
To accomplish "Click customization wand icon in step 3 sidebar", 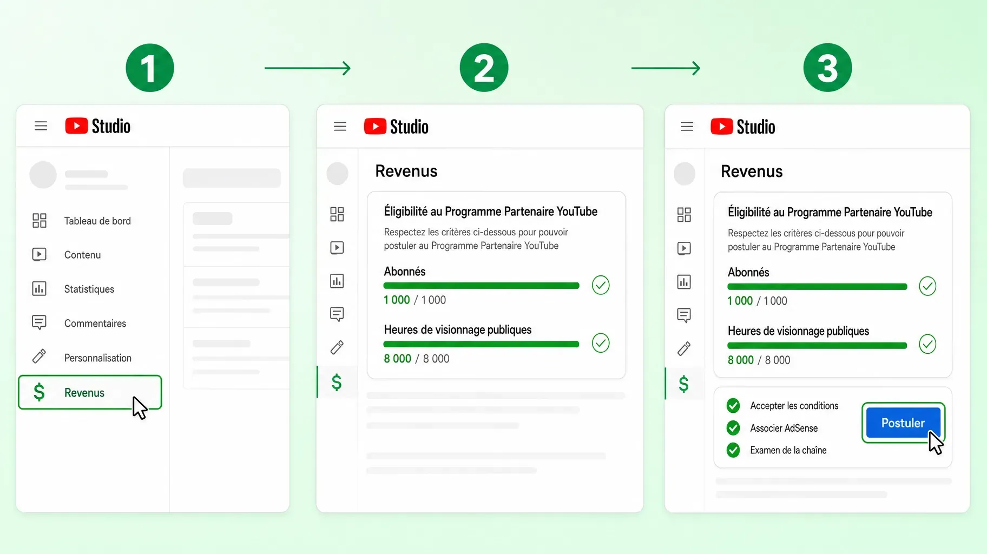I will [684, 348].
